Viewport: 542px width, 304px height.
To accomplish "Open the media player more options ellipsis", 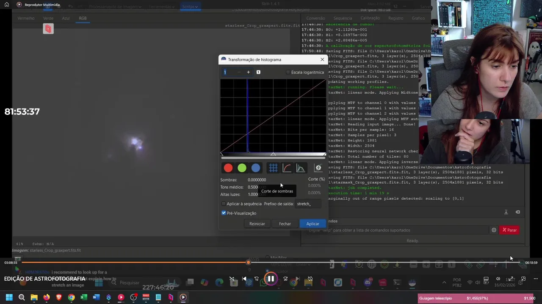I will tap(536, 279).
